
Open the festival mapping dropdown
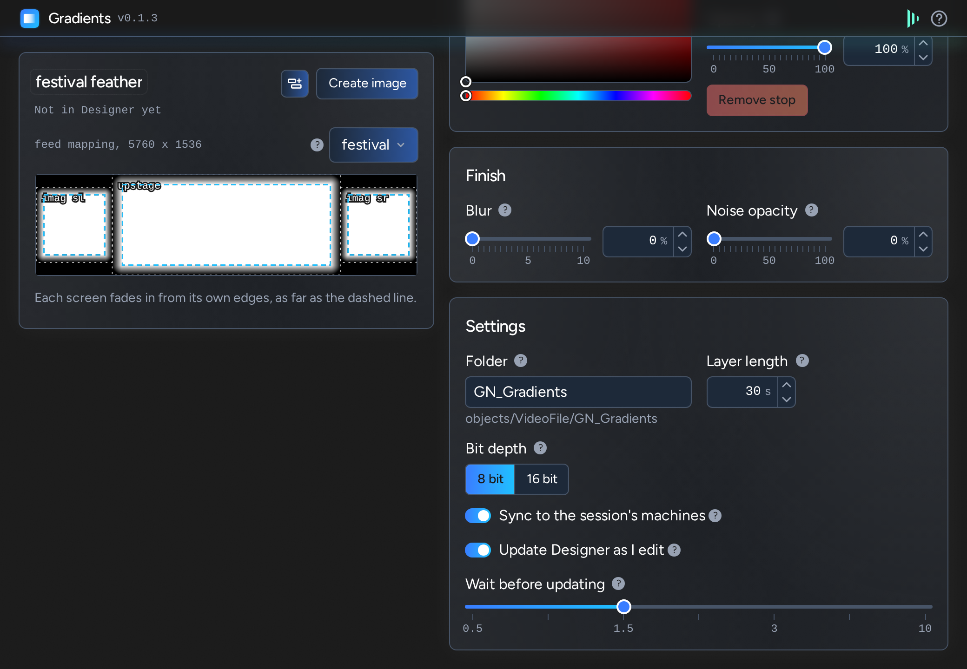pyautogui.click(x=374, y=145)
